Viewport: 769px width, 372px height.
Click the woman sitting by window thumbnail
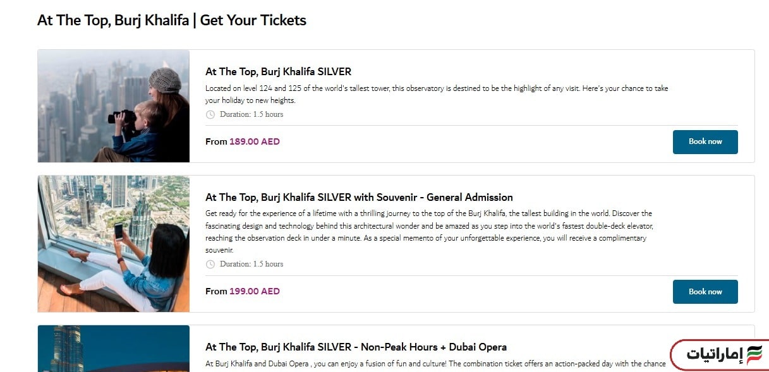[114, 243]
